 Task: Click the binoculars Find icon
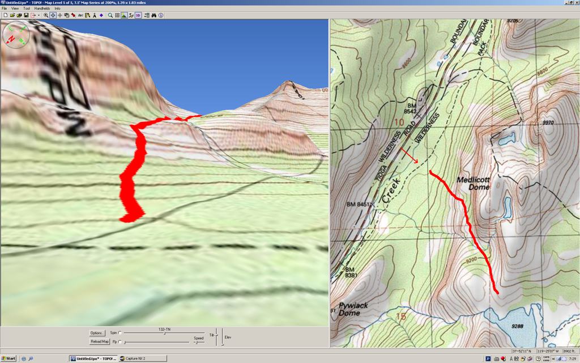[x=153, y=15]
